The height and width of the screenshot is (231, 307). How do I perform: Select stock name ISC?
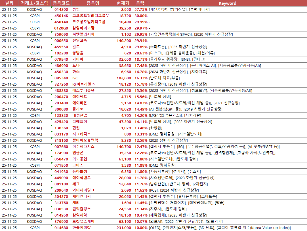75,78
